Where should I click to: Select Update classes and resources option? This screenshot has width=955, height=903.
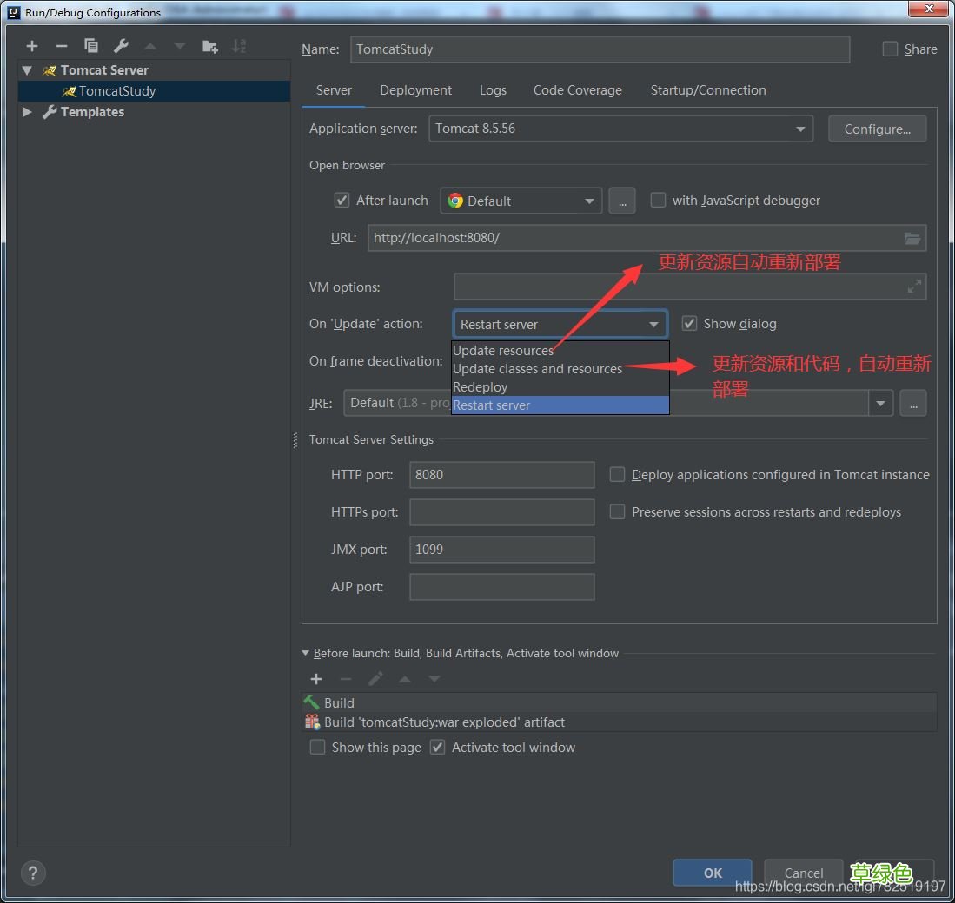pyautogui.click(x=537, y=369)
